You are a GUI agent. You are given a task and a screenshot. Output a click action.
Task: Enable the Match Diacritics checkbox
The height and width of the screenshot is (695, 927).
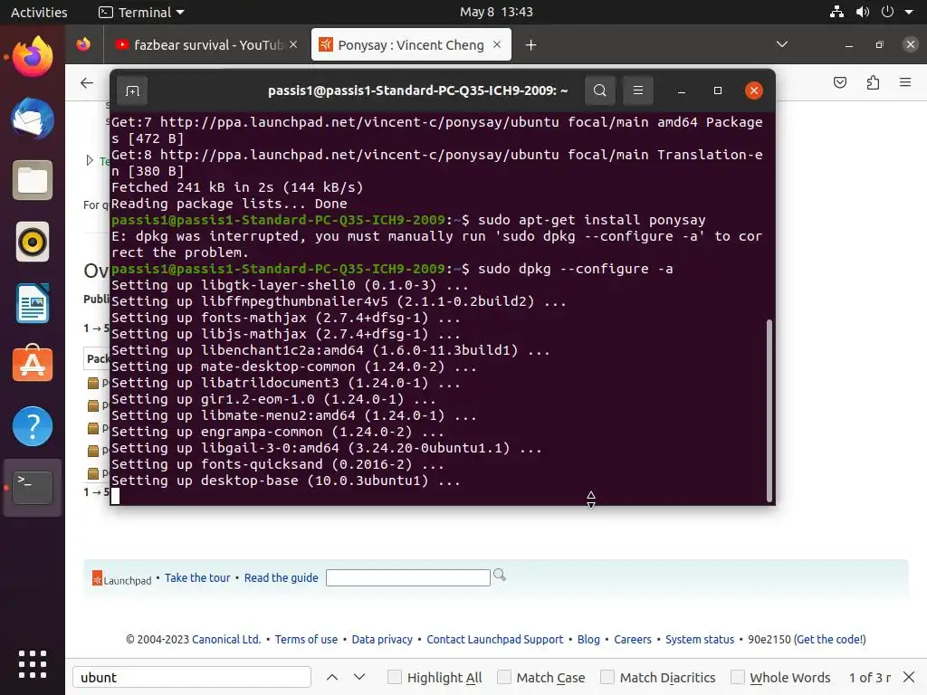pos(607,677)
